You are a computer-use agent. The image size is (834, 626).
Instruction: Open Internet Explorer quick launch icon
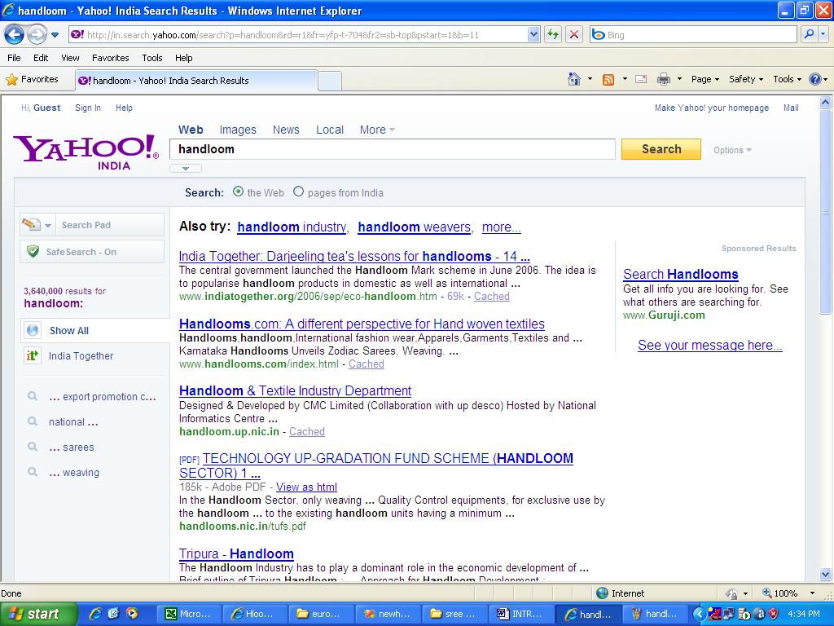pos(95,613)
